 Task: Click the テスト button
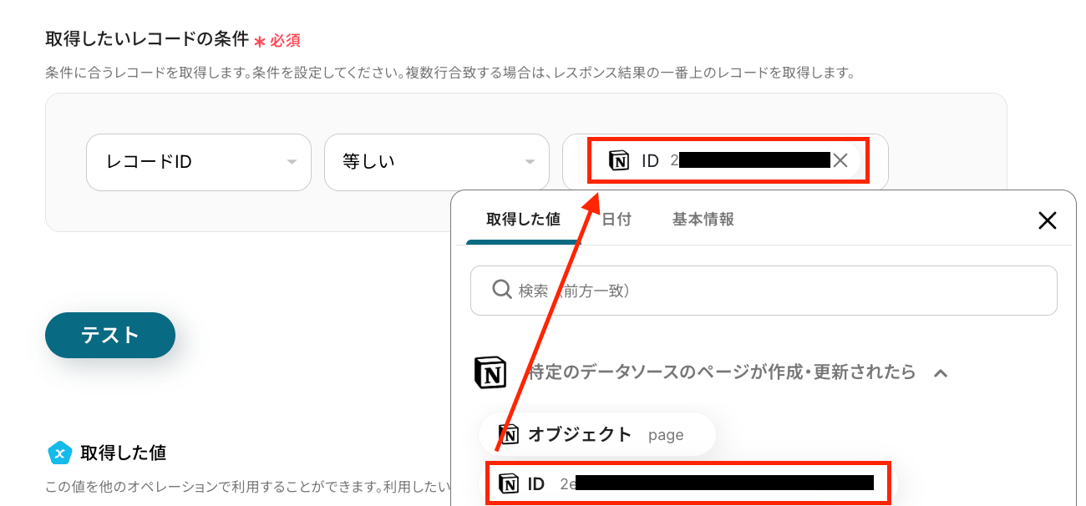coord(110,335)
